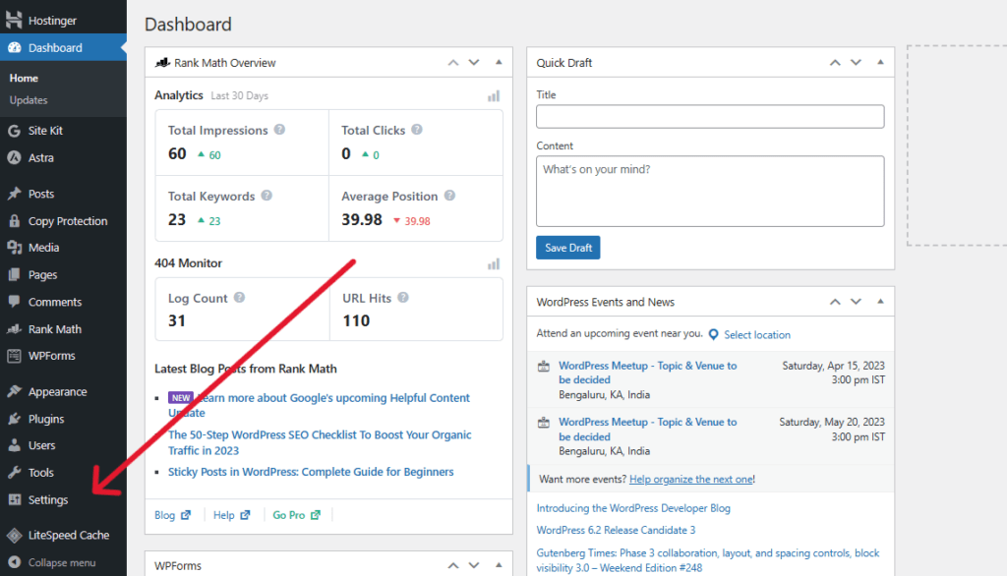Collapse the Quick Draft panel
The image size is (1007, 576).
tap(880, 62)
